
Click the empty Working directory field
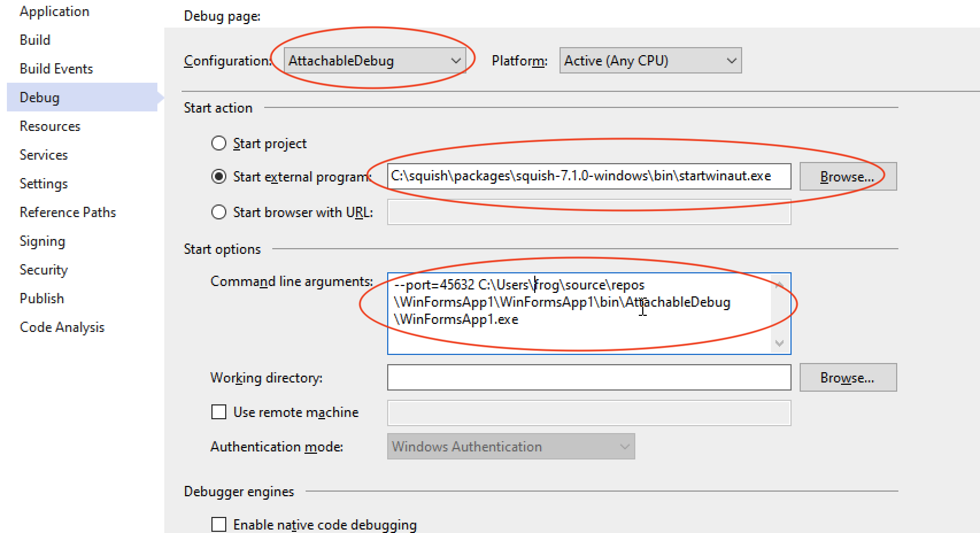(589, 377)
